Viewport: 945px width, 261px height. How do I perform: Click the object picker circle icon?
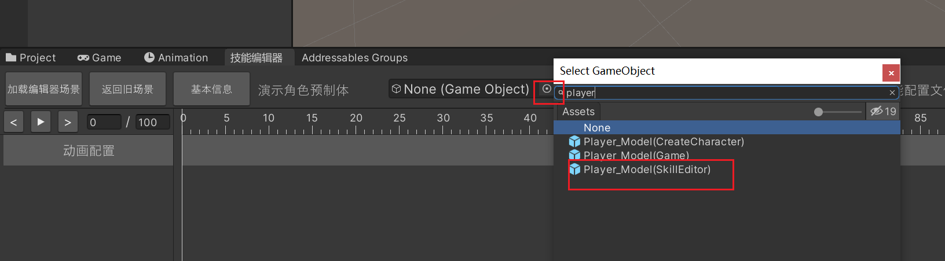coord(547,89)
